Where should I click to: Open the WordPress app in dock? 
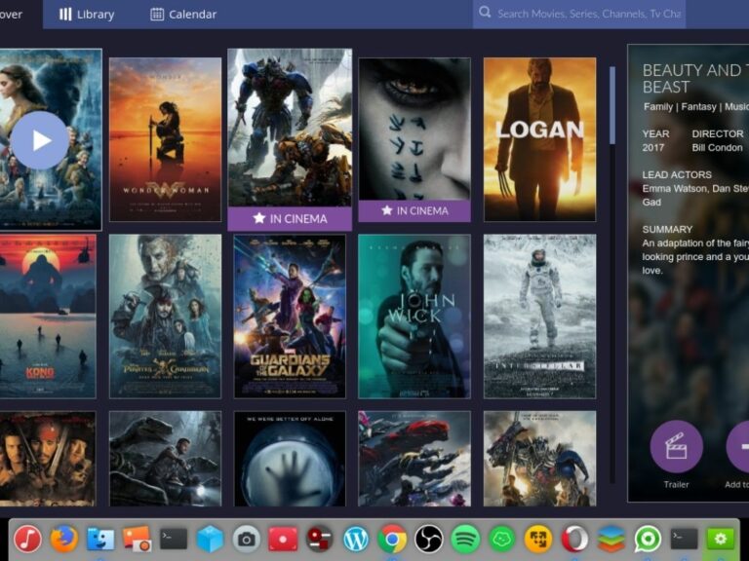coord(356,538)
